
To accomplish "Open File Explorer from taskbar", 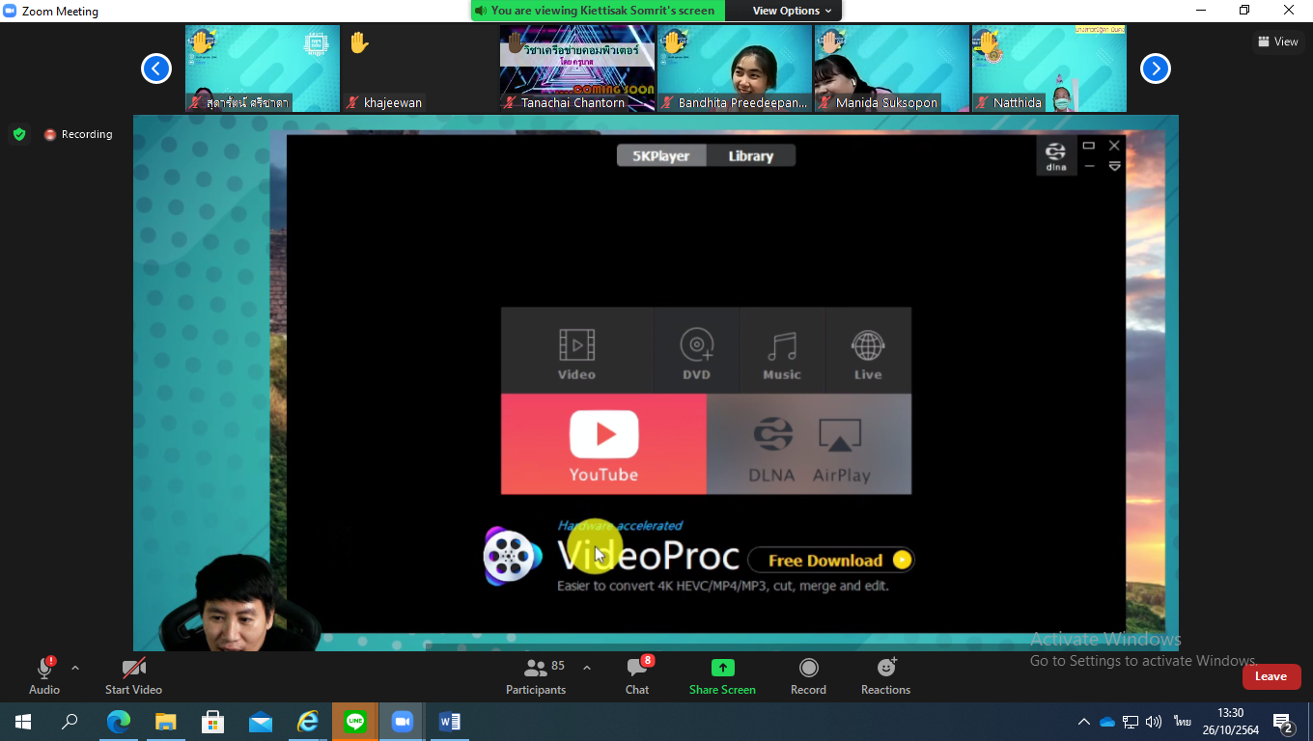I will click(166, 722).
